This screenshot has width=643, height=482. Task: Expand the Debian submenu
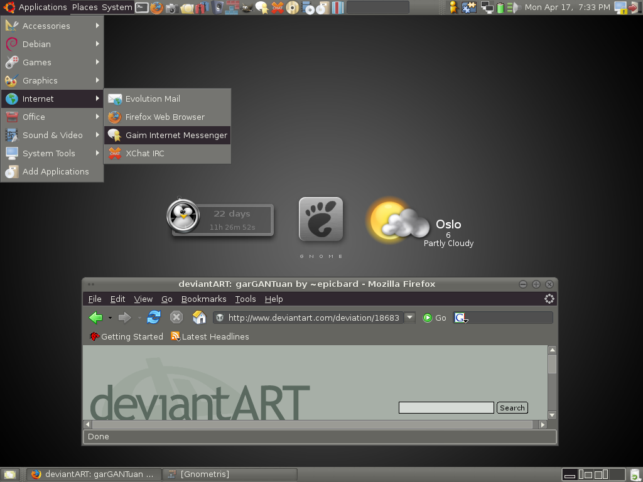pyautogui.click(x=52, y=44)
